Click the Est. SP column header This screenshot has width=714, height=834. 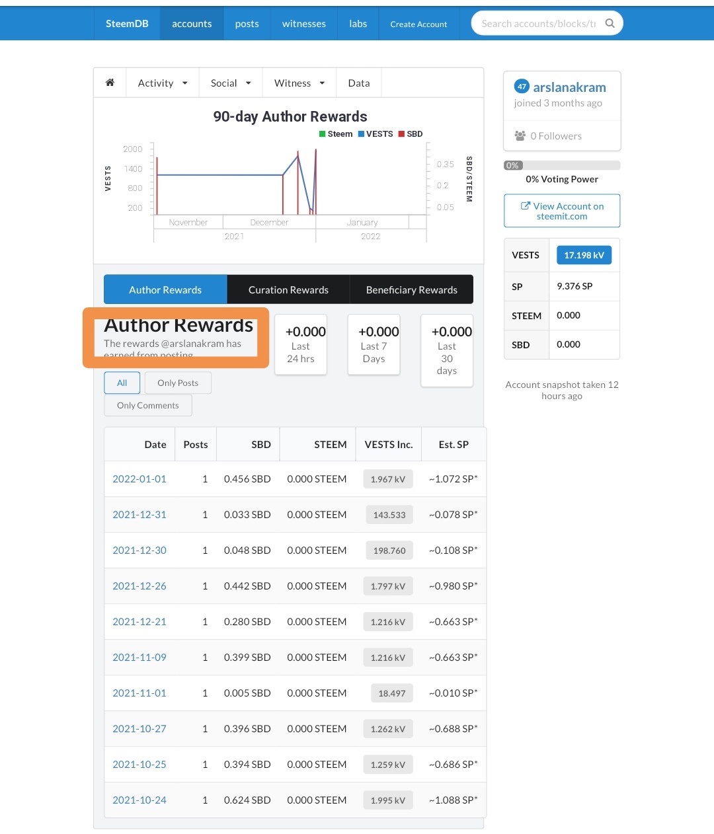coord(454,444)
